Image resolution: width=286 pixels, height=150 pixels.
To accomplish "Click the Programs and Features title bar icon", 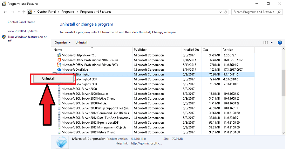I will pos(4,3).
